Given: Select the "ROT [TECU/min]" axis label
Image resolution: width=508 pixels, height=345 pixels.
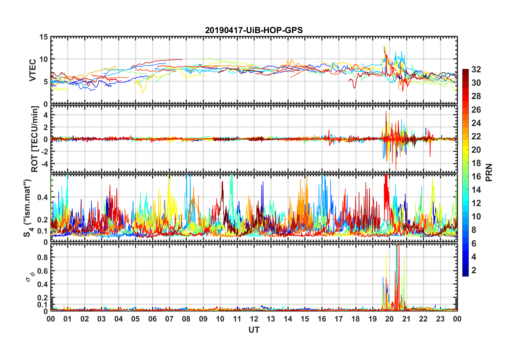Looking at the screenshot, I should tap(34, 139).
